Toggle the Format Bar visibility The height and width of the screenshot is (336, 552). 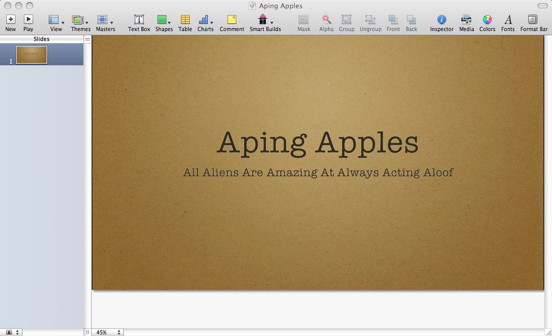[533, 21]
